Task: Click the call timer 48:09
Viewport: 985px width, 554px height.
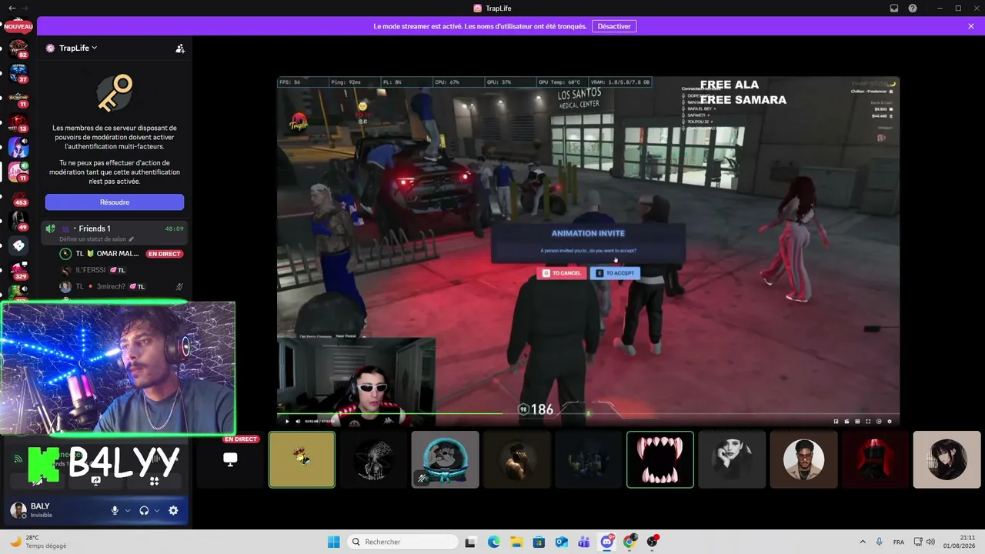Action: tap(174, 229)
